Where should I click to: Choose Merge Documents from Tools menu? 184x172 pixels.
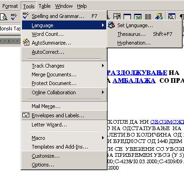(x=64, y=75)
